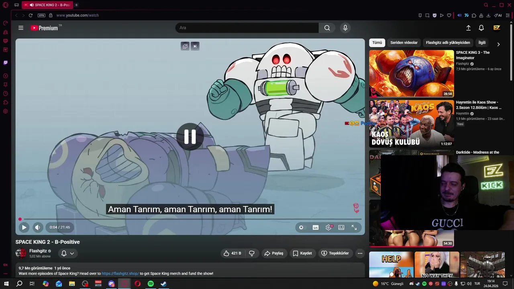Open YouTube notifications bell in header

pos(481,28)
